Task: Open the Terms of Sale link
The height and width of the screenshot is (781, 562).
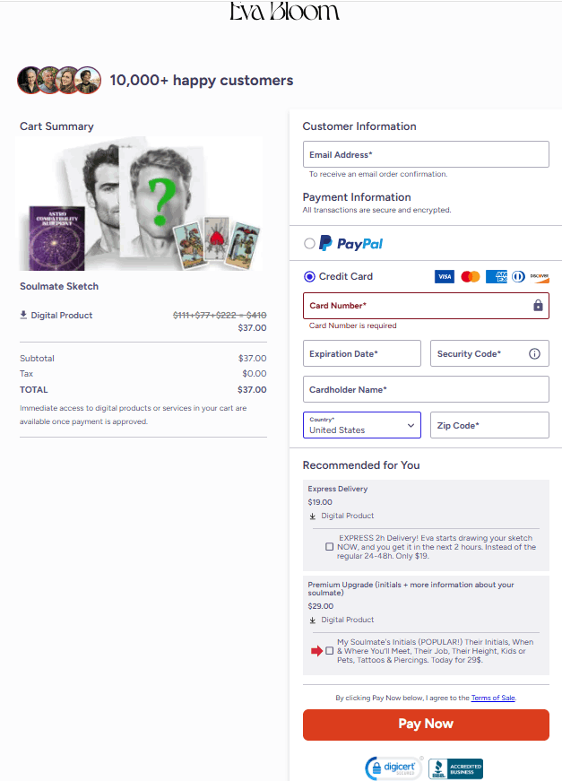Action: pos(493,698)
